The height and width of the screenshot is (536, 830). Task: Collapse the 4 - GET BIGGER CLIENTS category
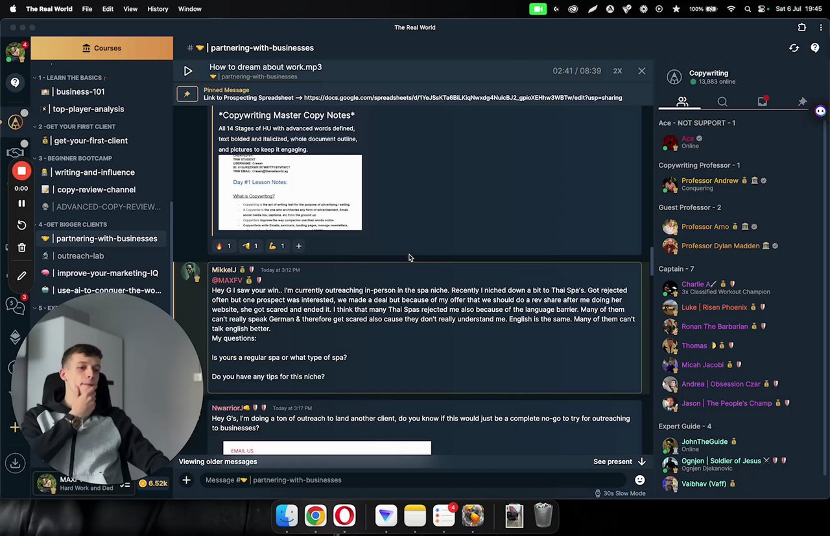click(x=72, y=224)
